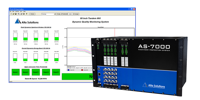
Task: Click the green Stand 2 threshold button
Action: (25, 72)
